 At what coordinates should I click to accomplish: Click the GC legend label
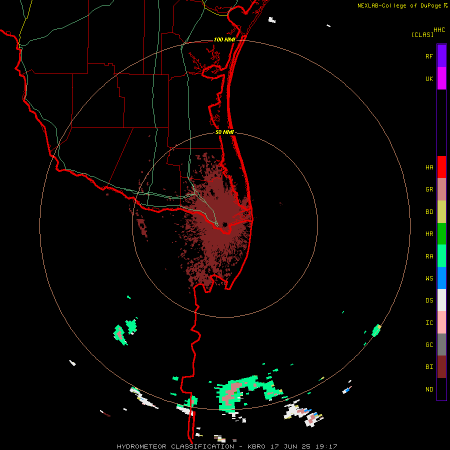(429, 345)
